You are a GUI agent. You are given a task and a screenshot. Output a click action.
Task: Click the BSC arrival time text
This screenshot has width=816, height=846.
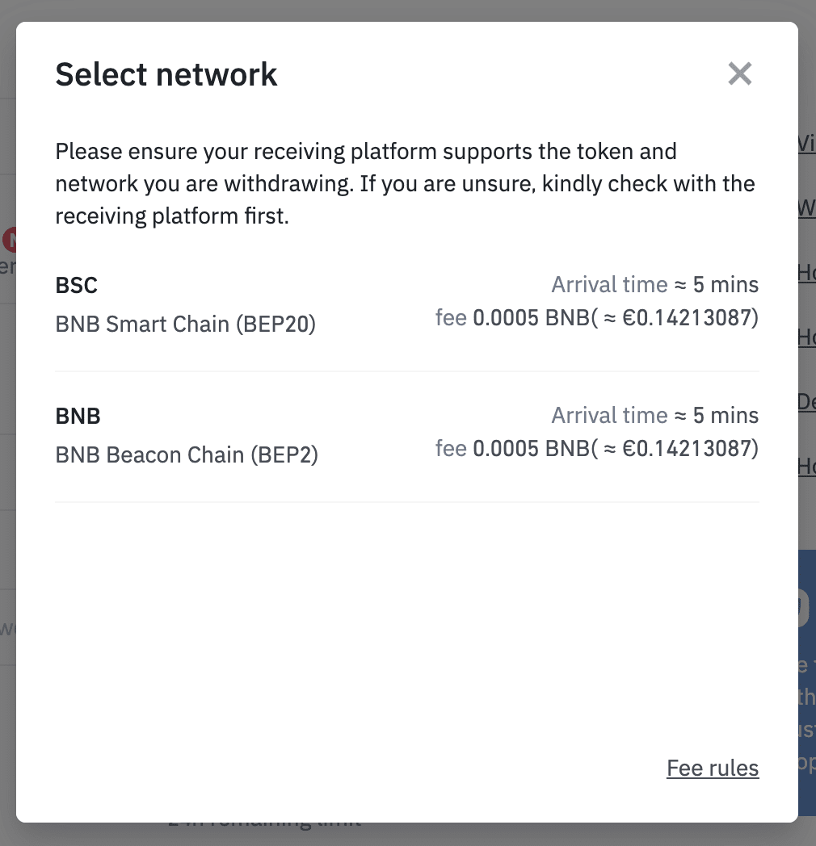pyautogui.click(x=654, y=285)
